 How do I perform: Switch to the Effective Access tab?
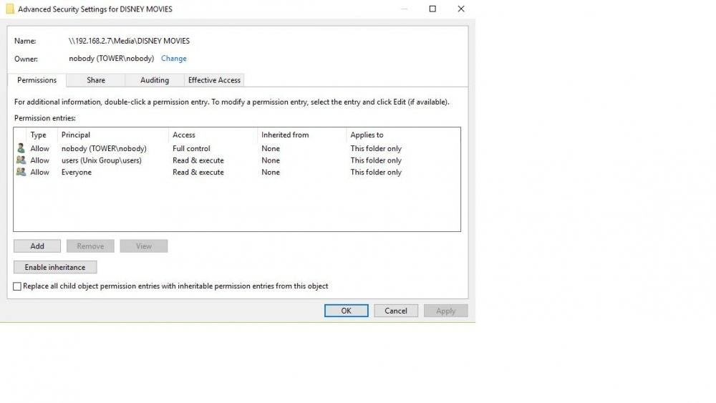point(214,80)
